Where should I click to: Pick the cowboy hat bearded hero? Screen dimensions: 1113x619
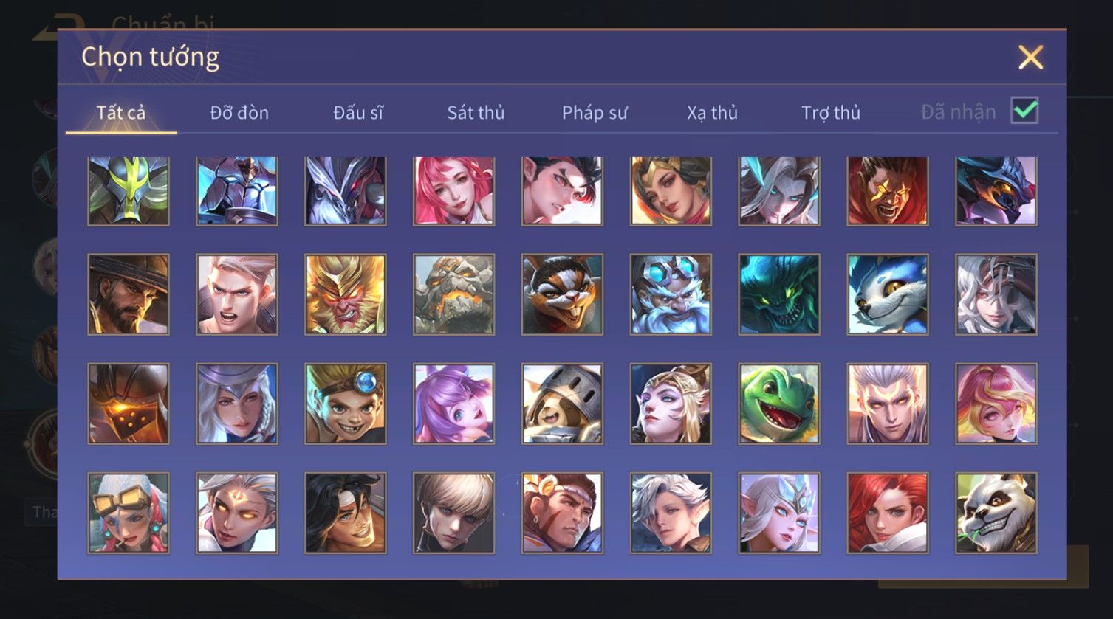tap(129, 294)
